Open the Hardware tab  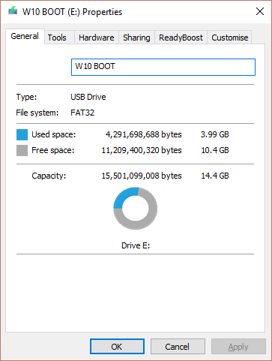97,38
